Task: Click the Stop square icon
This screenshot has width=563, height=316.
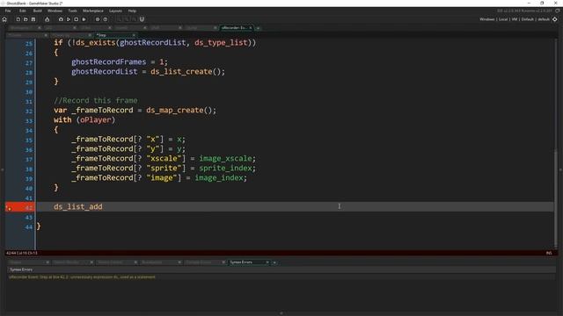Action: pyautogui.click(x=77, y=19)
